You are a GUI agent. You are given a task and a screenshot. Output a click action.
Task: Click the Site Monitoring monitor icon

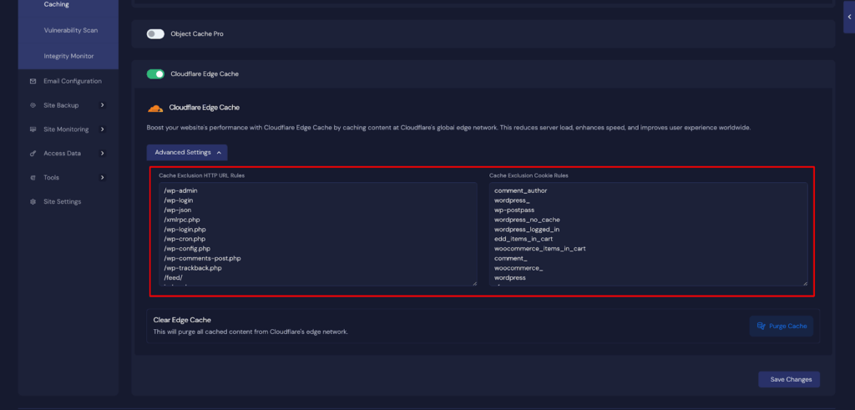pos(33,129)
